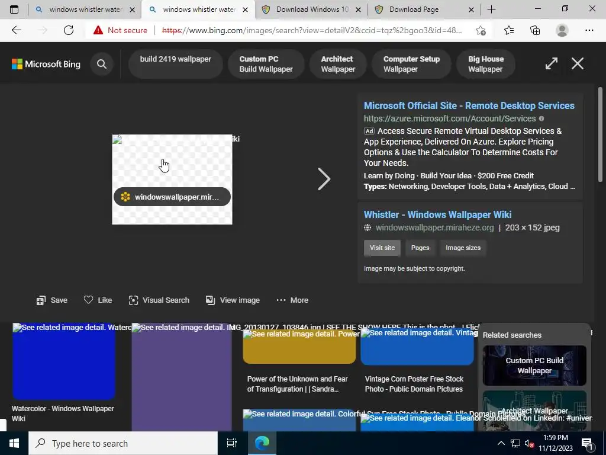Open the tab actions menu icon
This screenshot has width=606, height=455.
[x=14, y=9]
